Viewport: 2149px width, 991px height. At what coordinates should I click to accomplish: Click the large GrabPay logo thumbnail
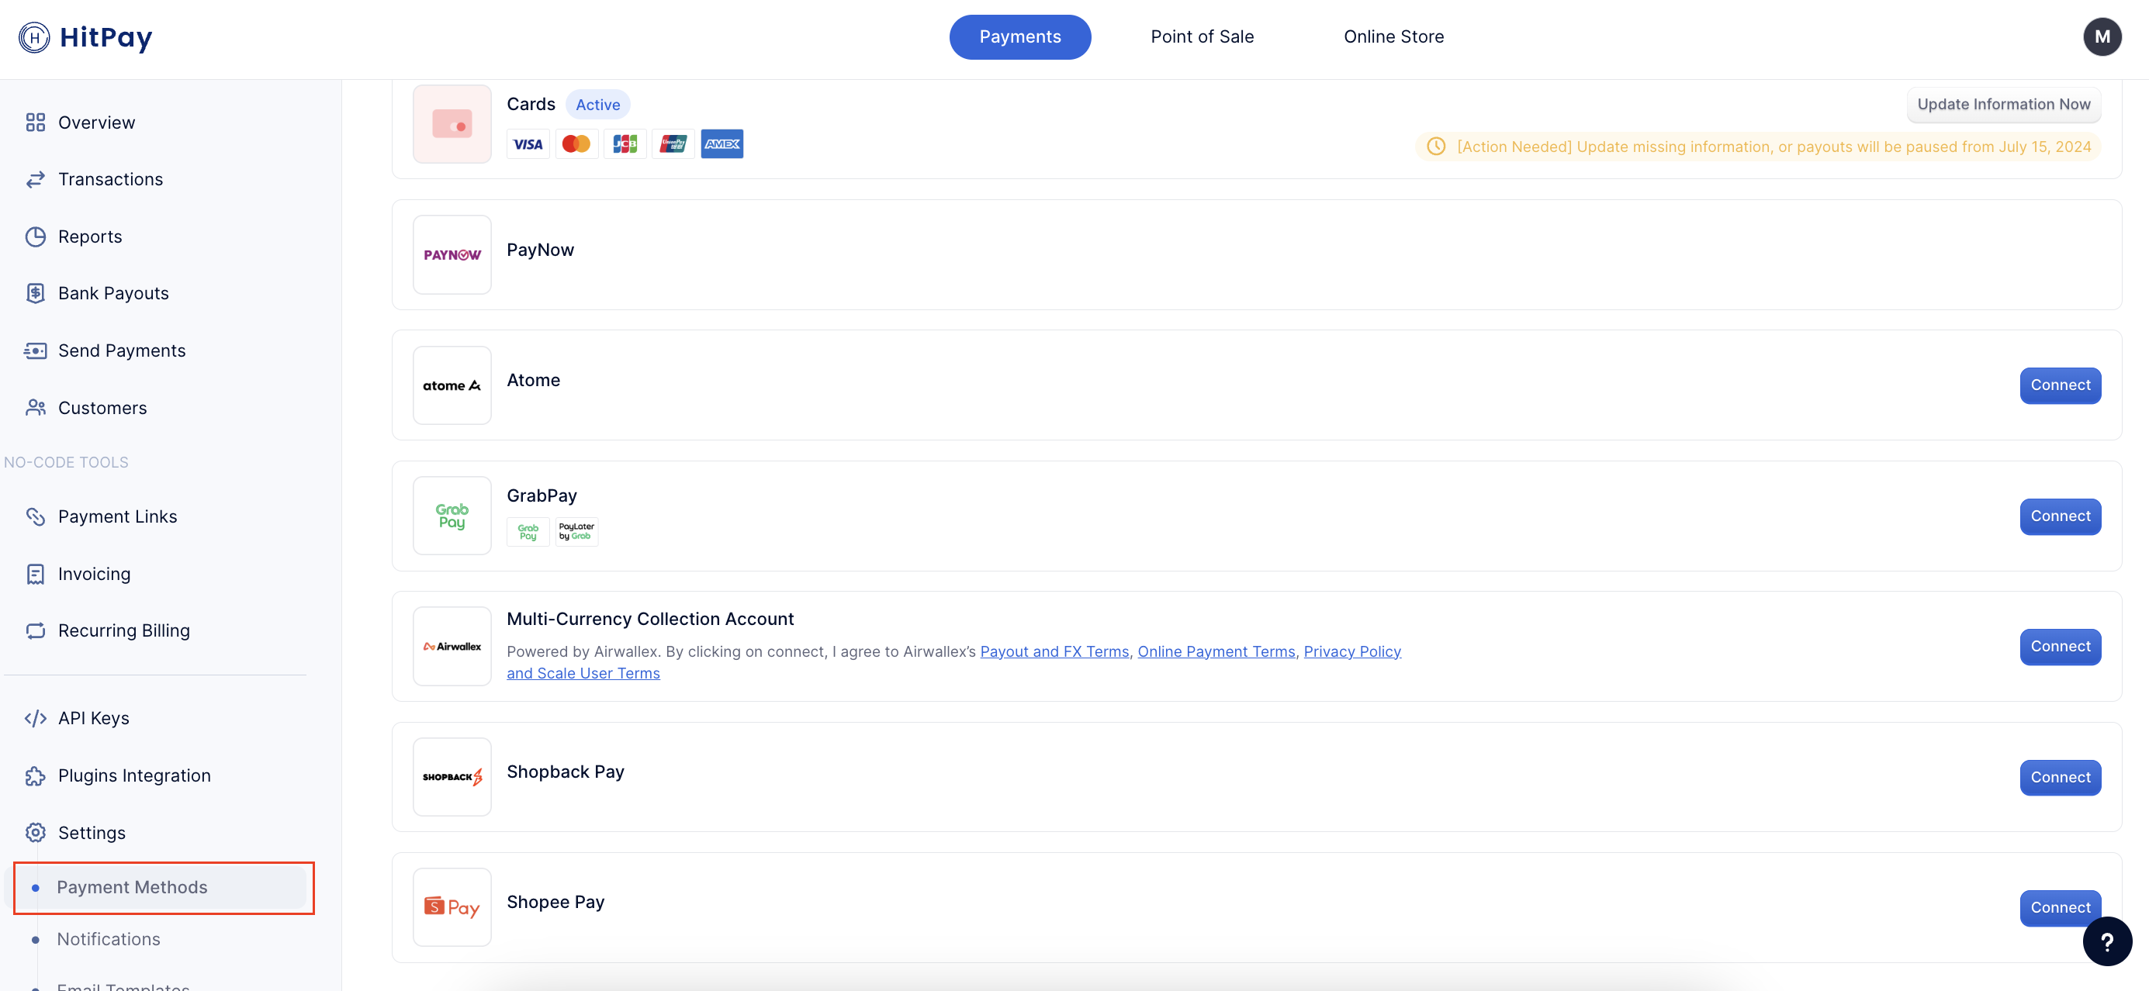pyautogui.click(x=452, y=516)
